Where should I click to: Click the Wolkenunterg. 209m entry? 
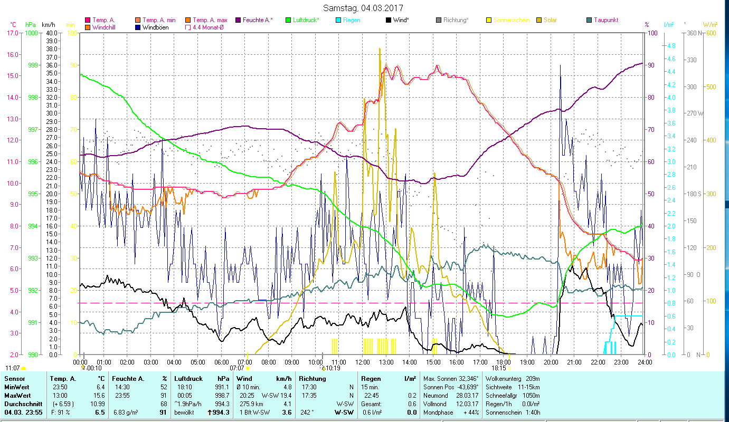click(x=512, y=379)
